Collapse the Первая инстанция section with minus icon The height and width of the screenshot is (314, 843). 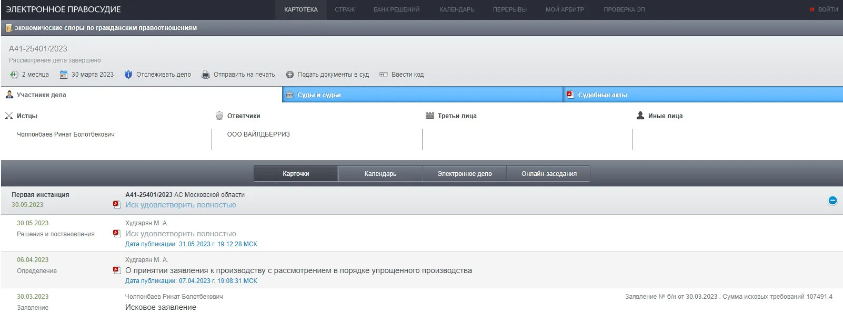pos(832,201)
